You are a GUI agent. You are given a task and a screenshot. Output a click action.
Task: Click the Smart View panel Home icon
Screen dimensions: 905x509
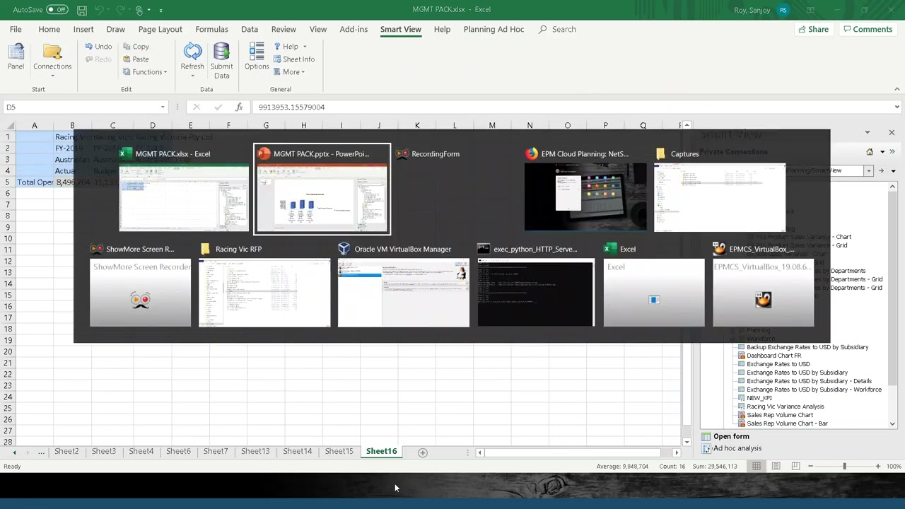point(870,151)
